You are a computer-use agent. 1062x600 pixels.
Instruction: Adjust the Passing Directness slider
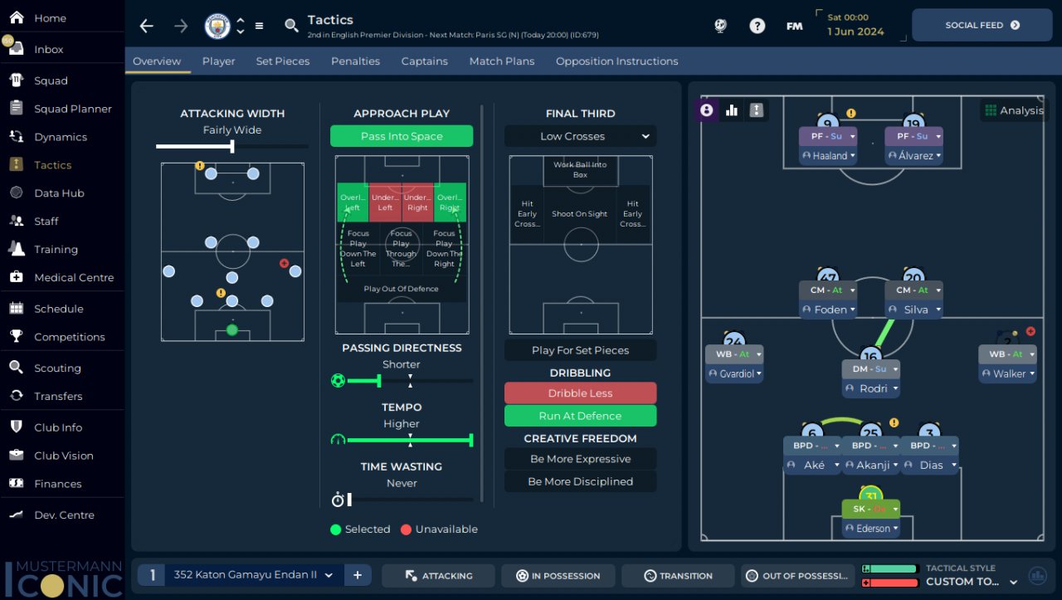(x=402, y=381)
